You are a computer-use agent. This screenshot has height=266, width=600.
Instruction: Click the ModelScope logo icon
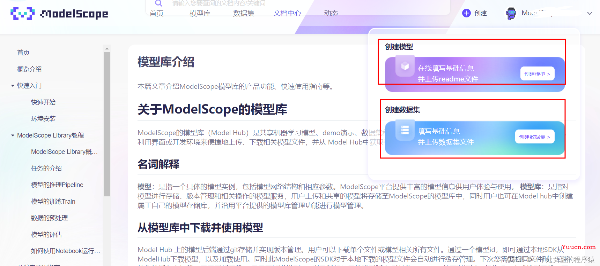[23, 13]
